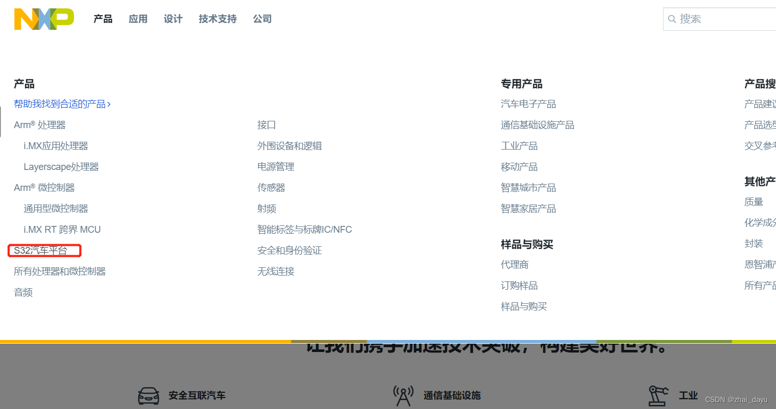Click the car icon for 安全互联汽车

(x=149, y=395)
